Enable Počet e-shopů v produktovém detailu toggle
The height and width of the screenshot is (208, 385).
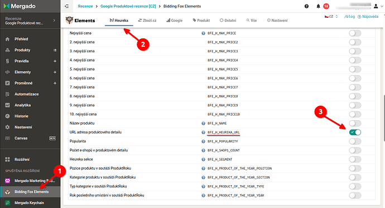point(355,151)
